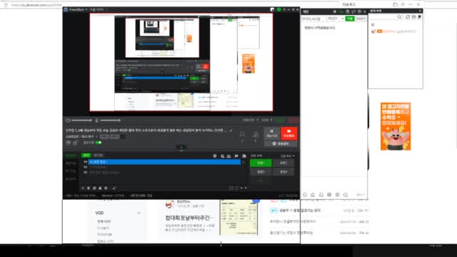Toggle the eye icon of the second source row

(x=86, y=167)
